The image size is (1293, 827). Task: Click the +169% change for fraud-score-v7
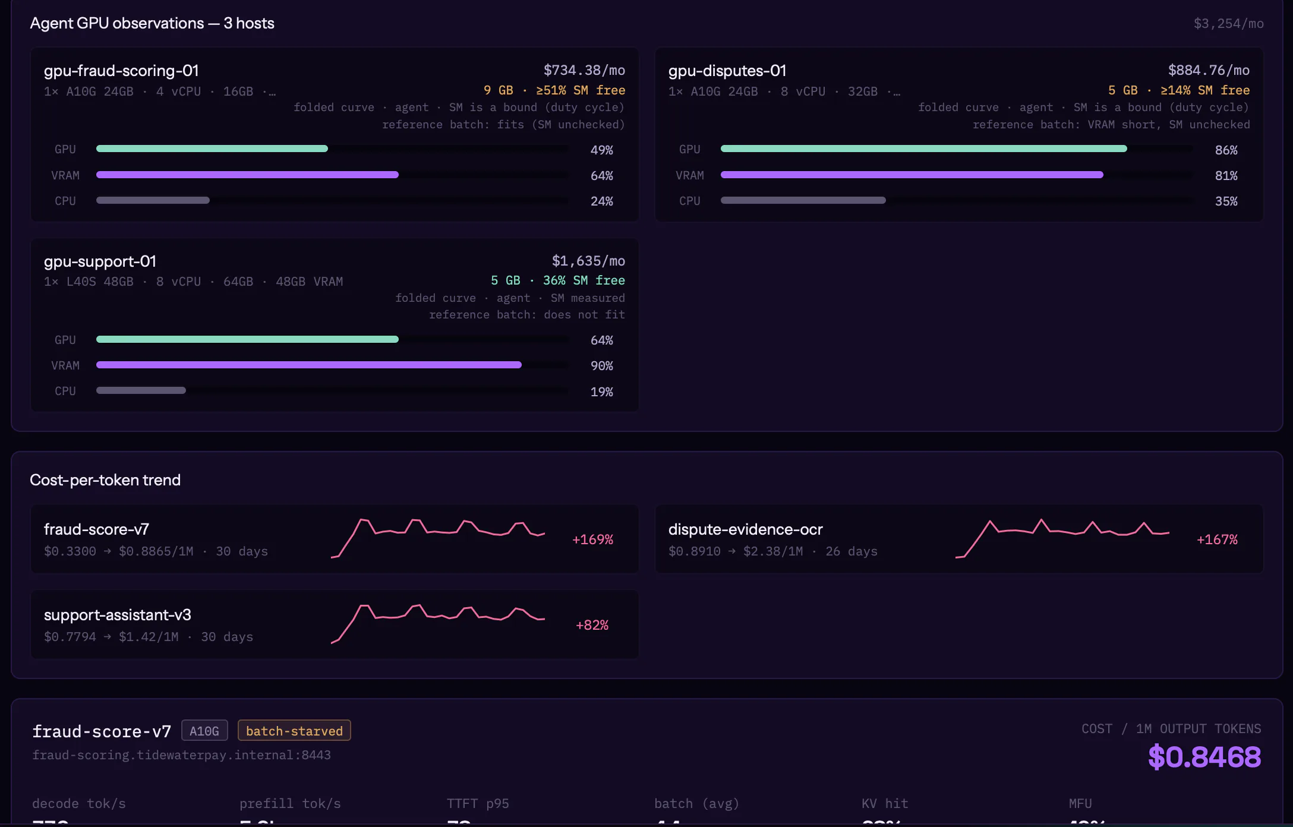[x=592, y=539]
